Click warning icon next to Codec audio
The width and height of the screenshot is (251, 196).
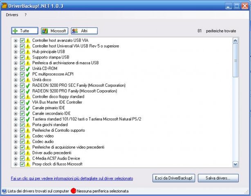point(28,142)
